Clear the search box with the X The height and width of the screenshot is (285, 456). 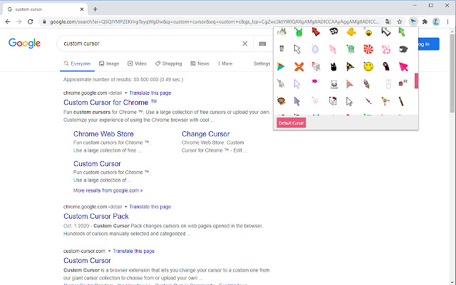tap(245, 43)
